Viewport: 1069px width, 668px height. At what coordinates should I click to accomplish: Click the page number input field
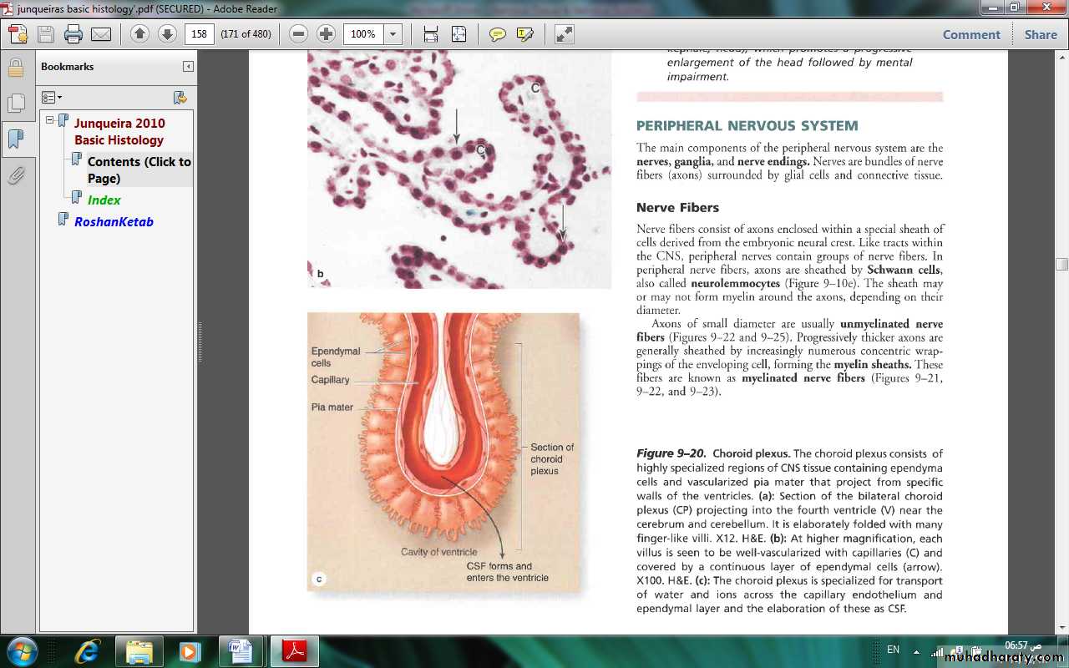[200, 34]
